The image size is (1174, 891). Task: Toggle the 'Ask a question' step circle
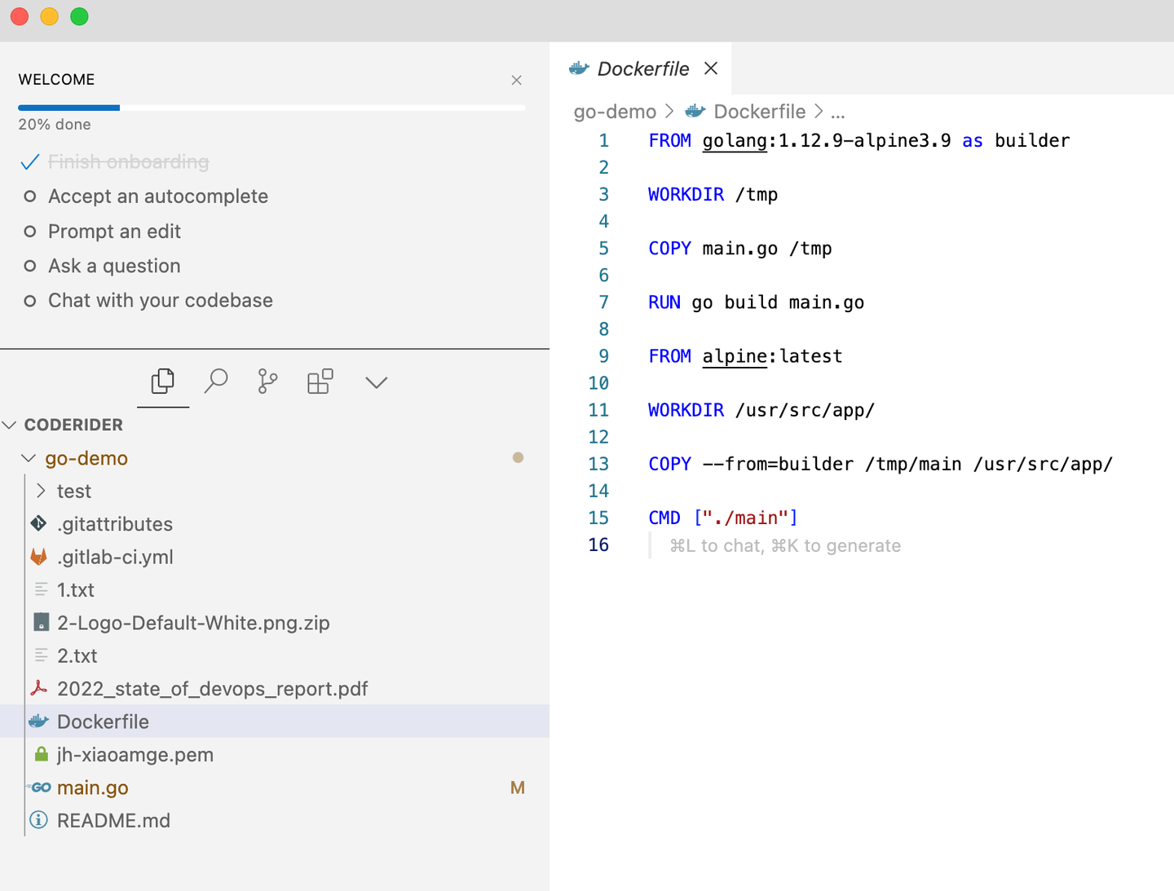tap(30, 266)
